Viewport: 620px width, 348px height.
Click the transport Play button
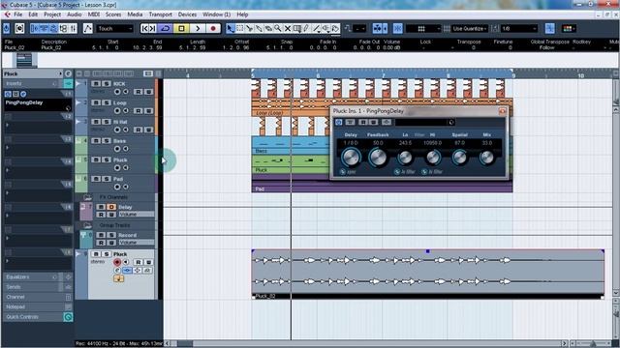pos(198,28)
